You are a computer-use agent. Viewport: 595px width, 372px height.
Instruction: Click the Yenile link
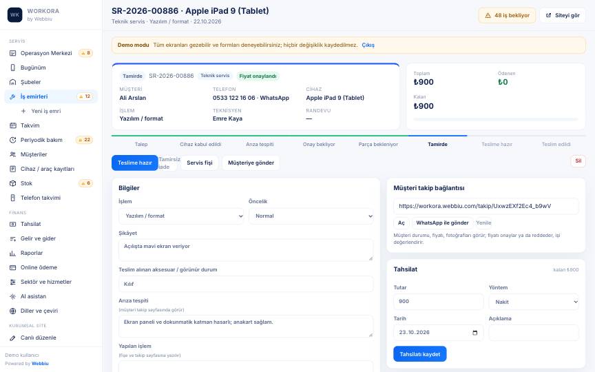point(483,223)
